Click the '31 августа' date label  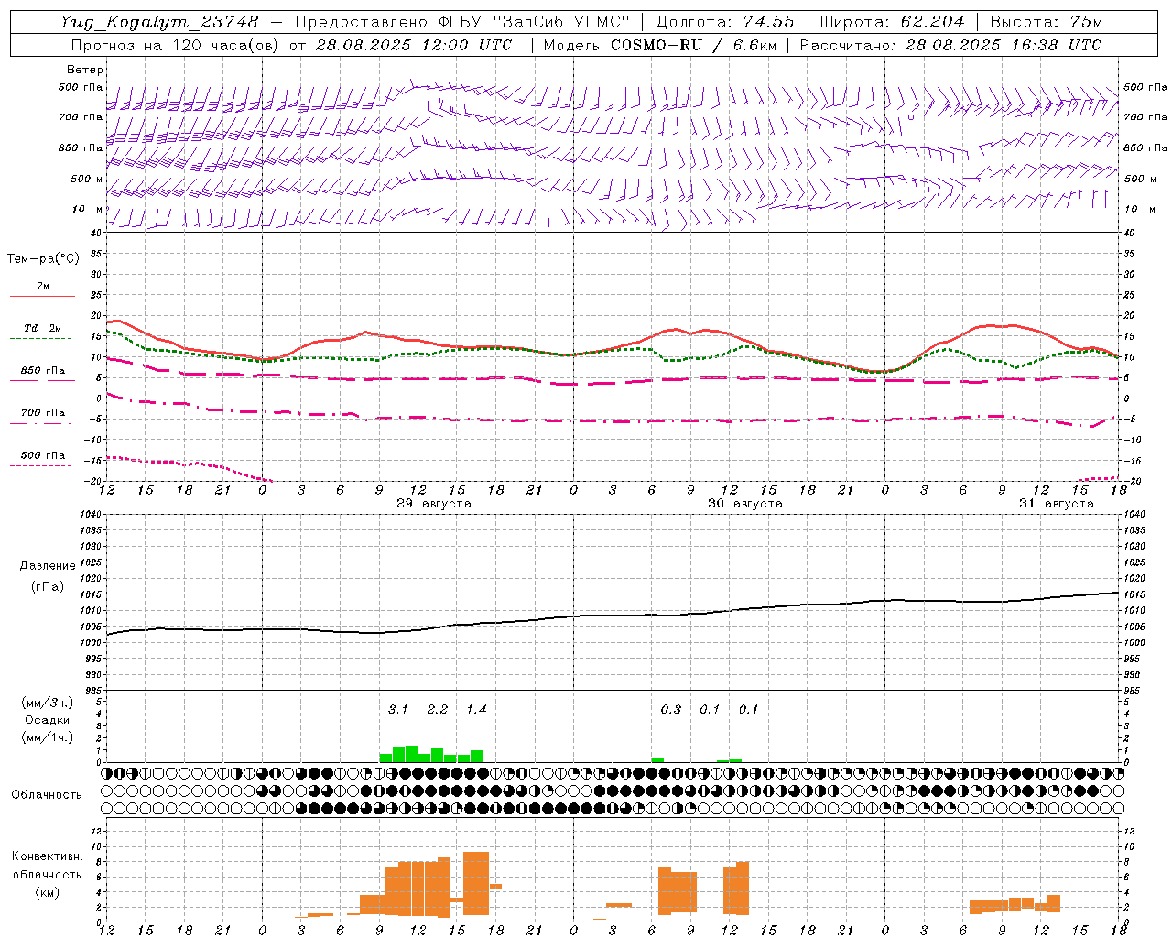(x=1057, y=504)
